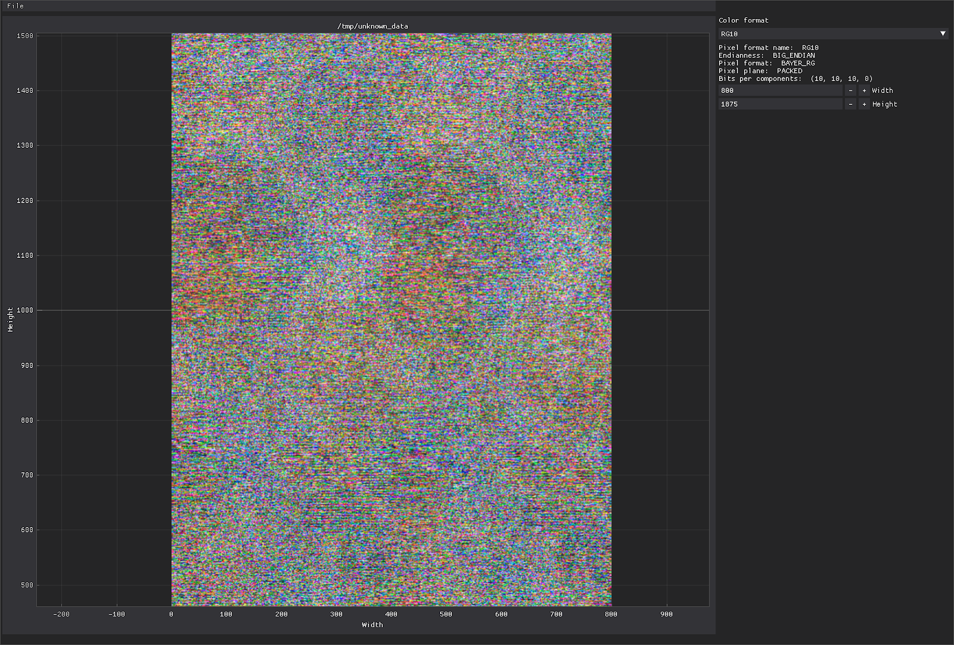Click the /tmp/unknown_data plot title
The image size is (954, 645).
click(x=373, y=26)
